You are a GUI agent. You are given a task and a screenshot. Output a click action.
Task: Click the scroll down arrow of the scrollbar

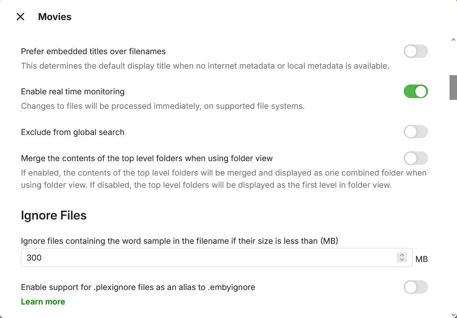coord(453,314)
